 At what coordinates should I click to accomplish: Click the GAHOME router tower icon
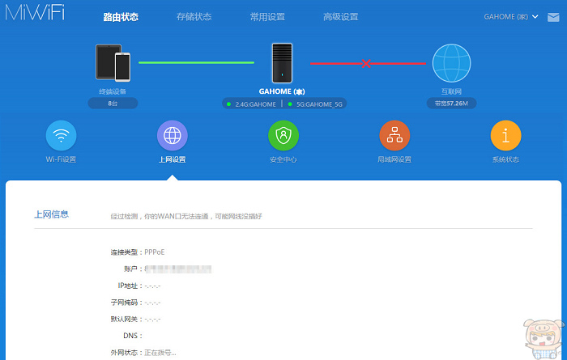click(282, 63)
